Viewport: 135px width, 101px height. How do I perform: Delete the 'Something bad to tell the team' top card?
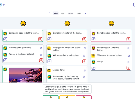point(128,39)
